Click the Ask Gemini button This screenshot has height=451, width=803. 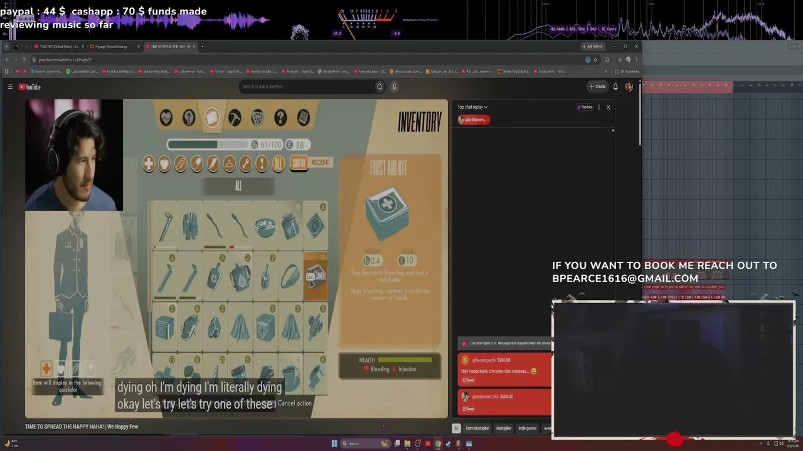click(x=592, y=46)
